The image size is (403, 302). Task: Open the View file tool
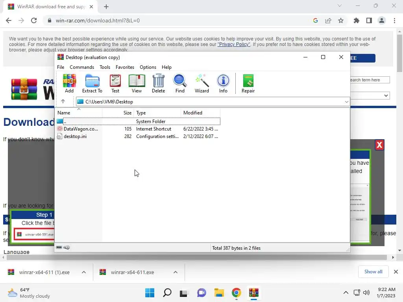point(137,83)
